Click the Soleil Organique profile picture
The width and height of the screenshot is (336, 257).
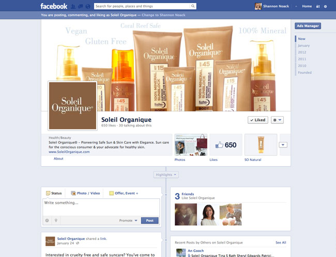pos(73,105)
